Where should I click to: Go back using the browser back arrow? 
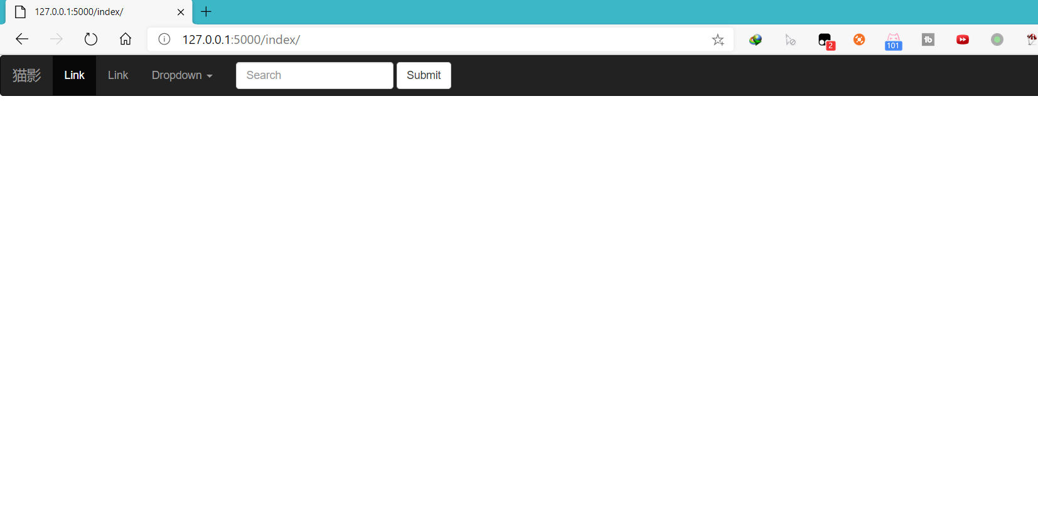pyautogui.click(x=22, y=39)
